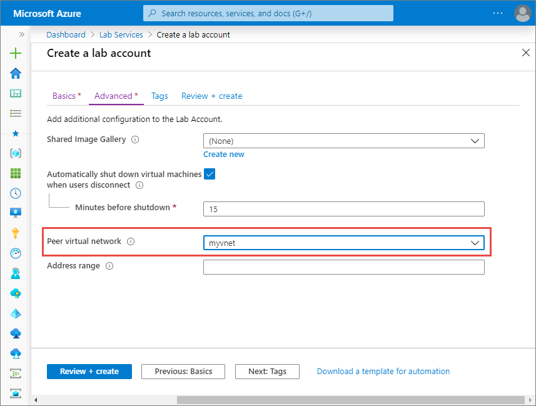Uncheck automatically shut down virtual machines checkbox
This screenshot has width=536, height=406.
[x=210, y=174]
